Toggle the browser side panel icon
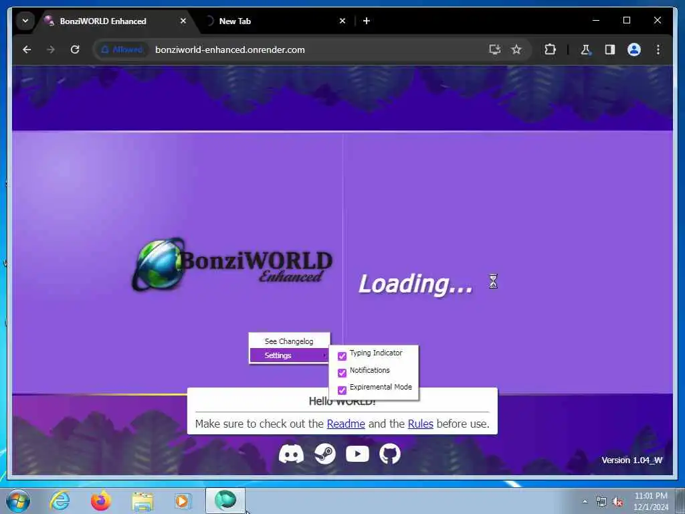 (x=610, y=50)
